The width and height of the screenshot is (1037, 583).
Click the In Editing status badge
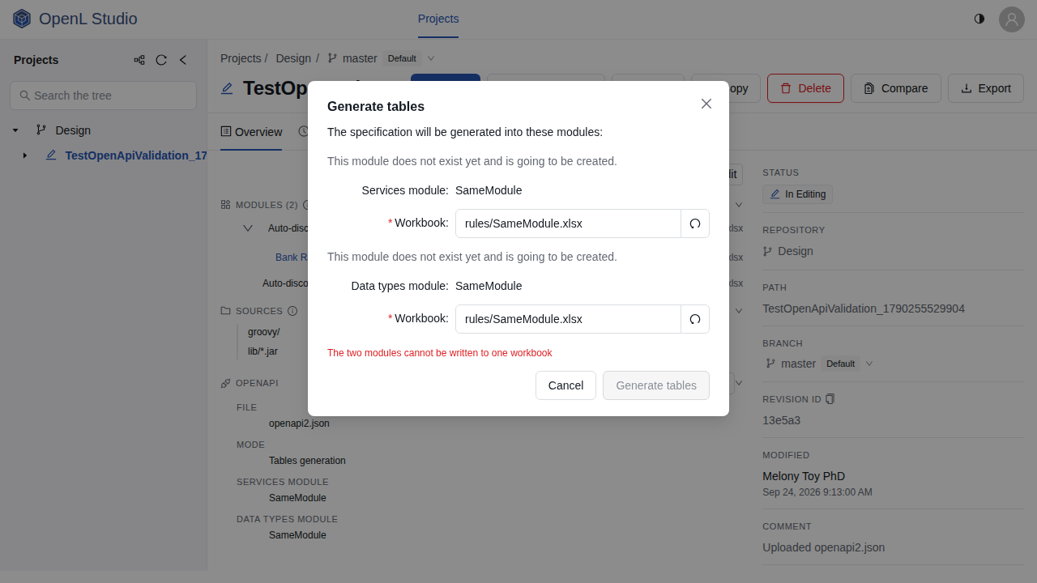click(x=797, y=194)
